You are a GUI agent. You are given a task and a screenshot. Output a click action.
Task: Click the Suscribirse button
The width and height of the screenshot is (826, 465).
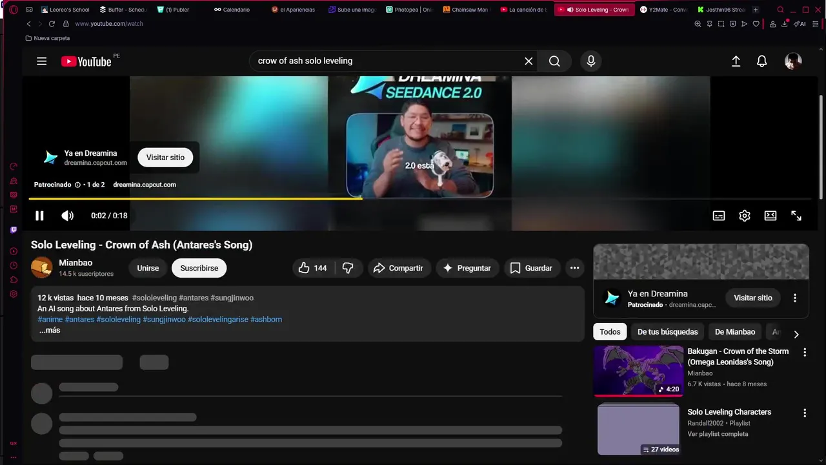tap(199, 268)
